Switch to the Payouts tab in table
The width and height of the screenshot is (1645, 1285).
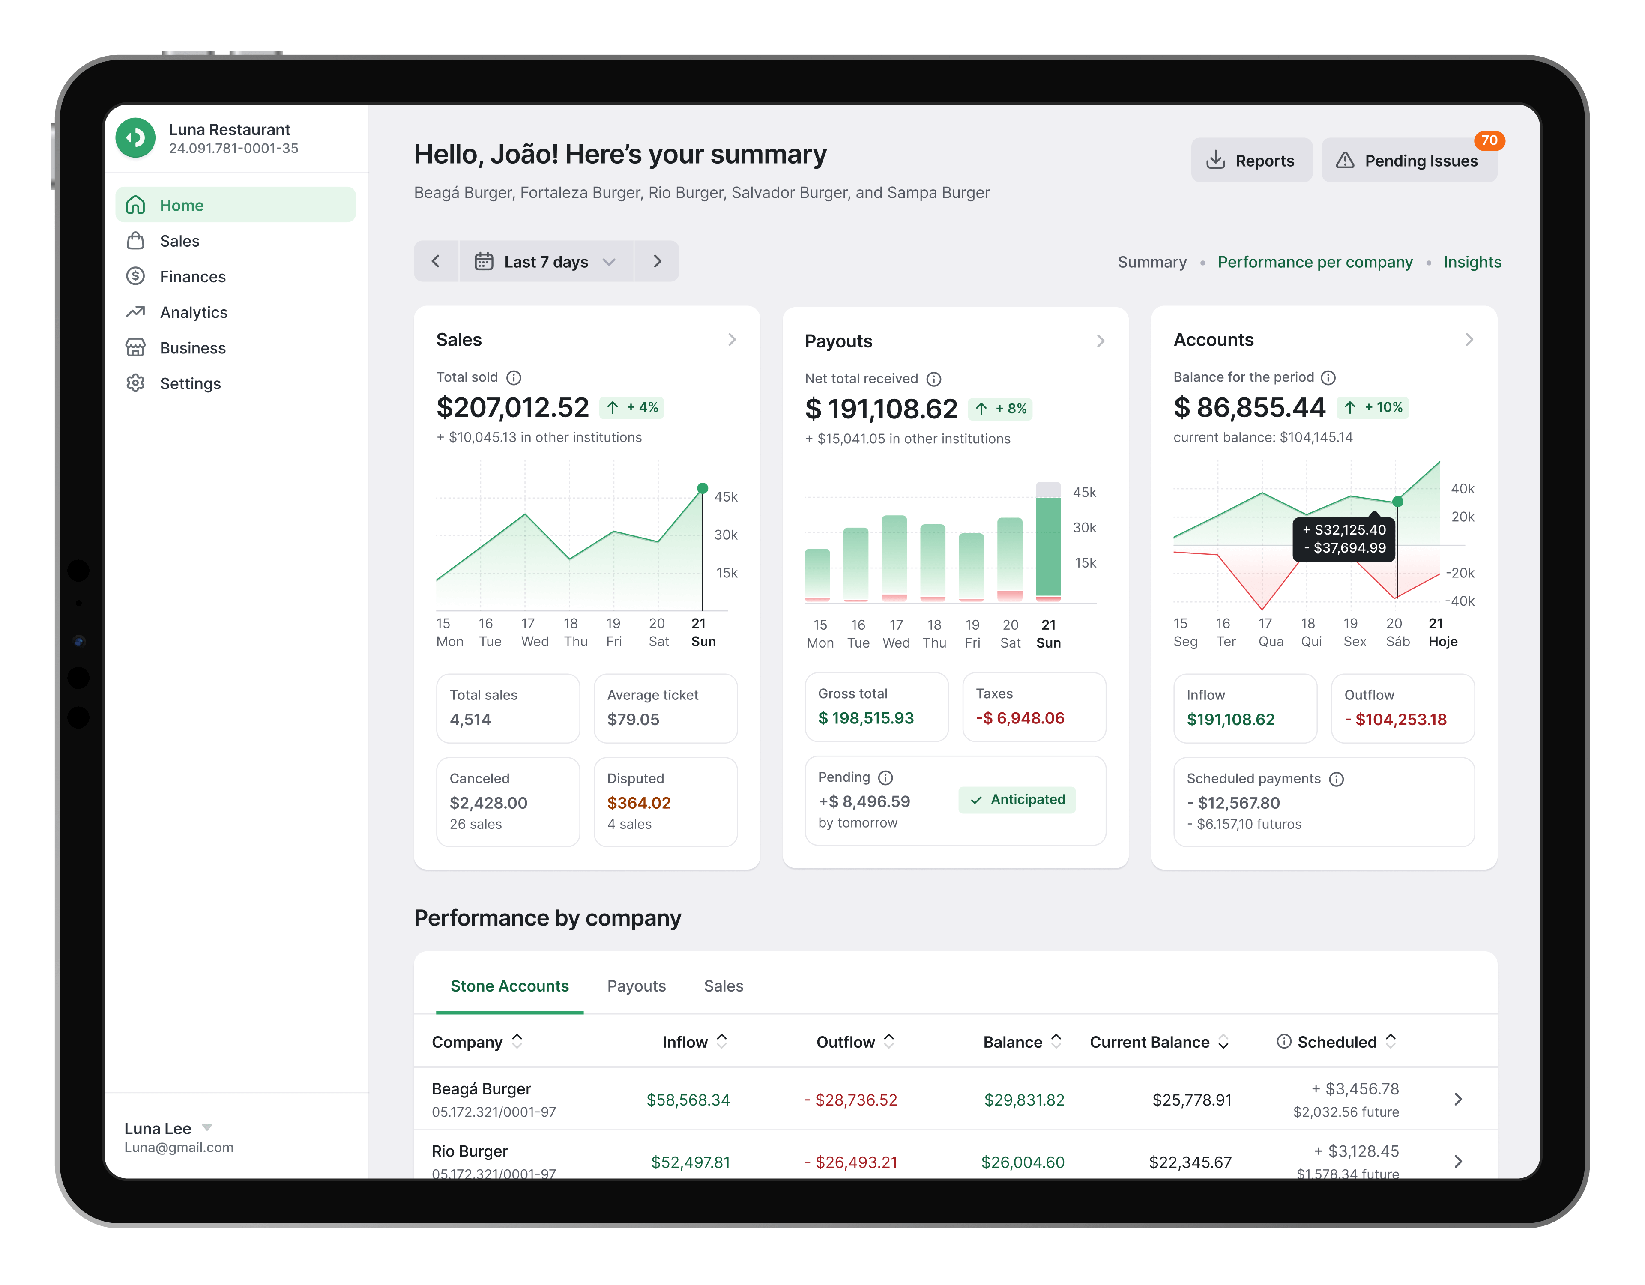coord(637,986)
